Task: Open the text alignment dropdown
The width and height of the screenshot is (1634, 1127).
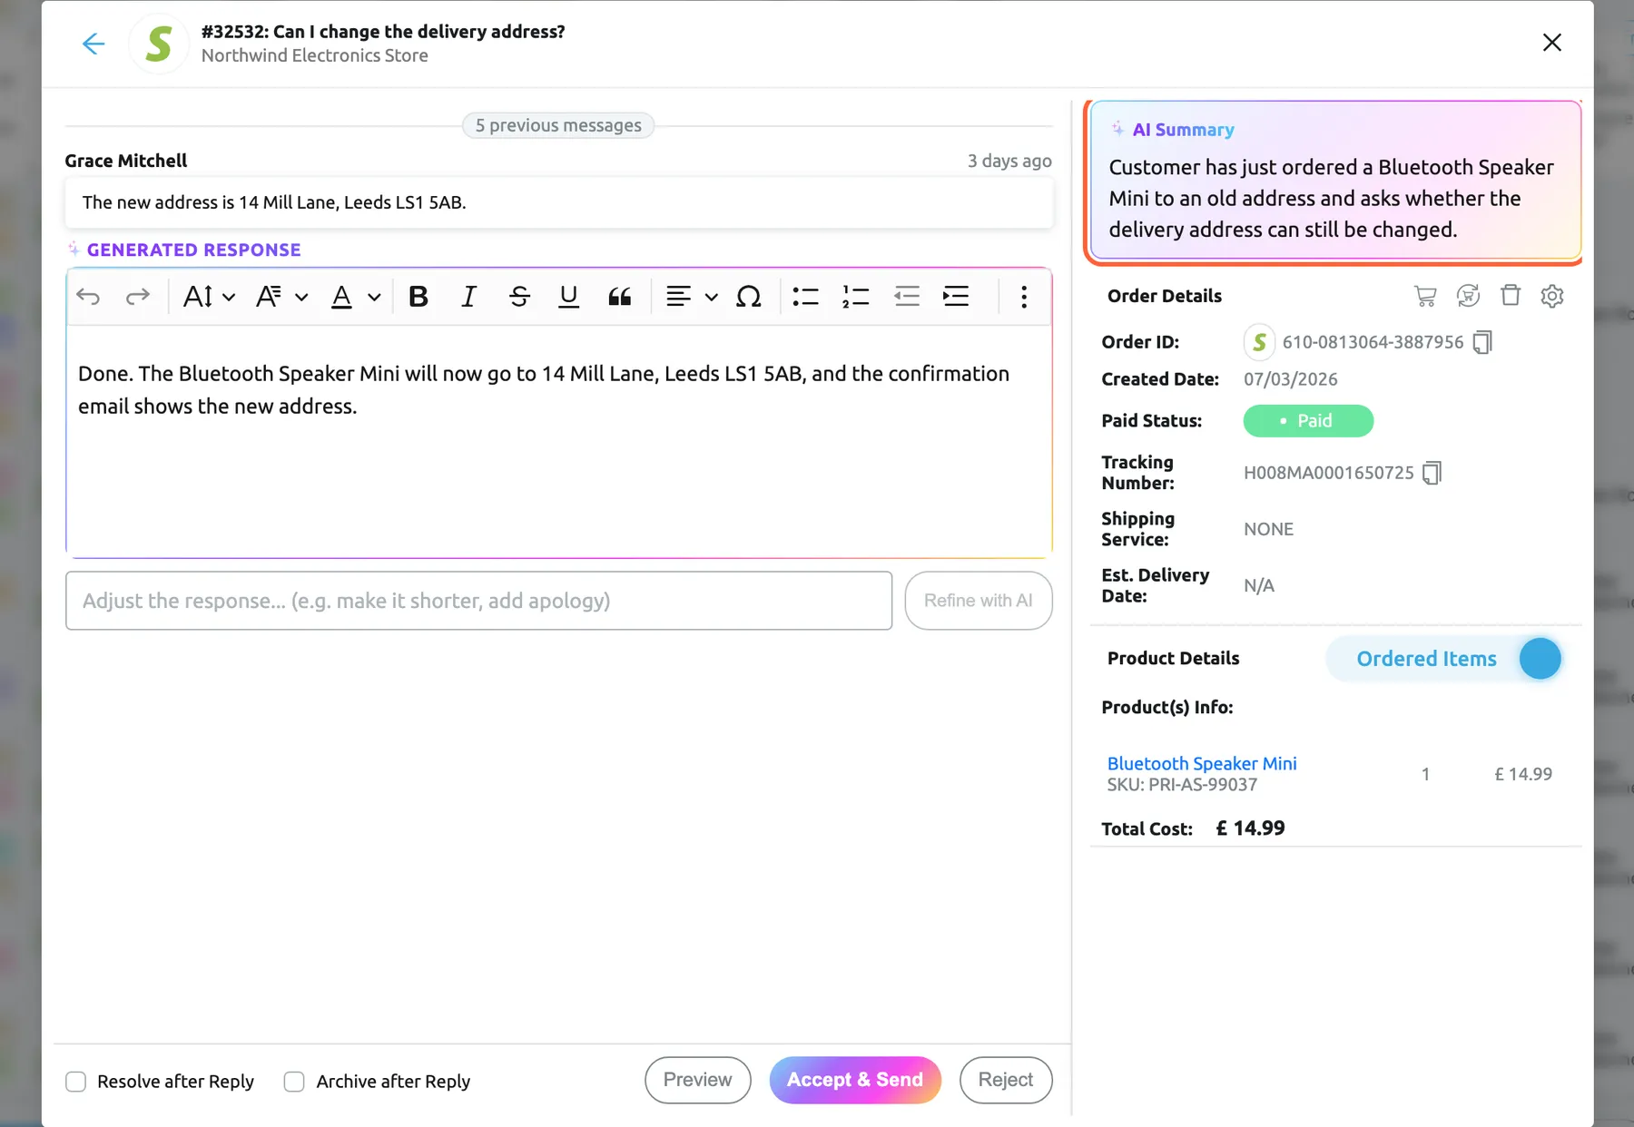Action: coord(692,297)
